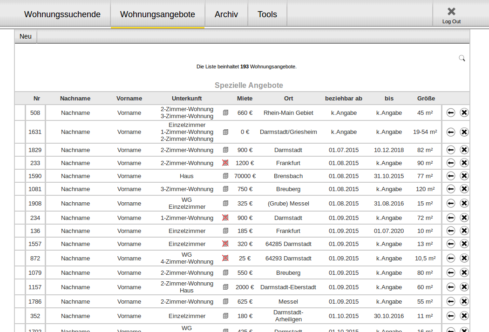The image size is (489, 332).
Task: Delete offer 352 via the X icon
Action: (464, 316)
